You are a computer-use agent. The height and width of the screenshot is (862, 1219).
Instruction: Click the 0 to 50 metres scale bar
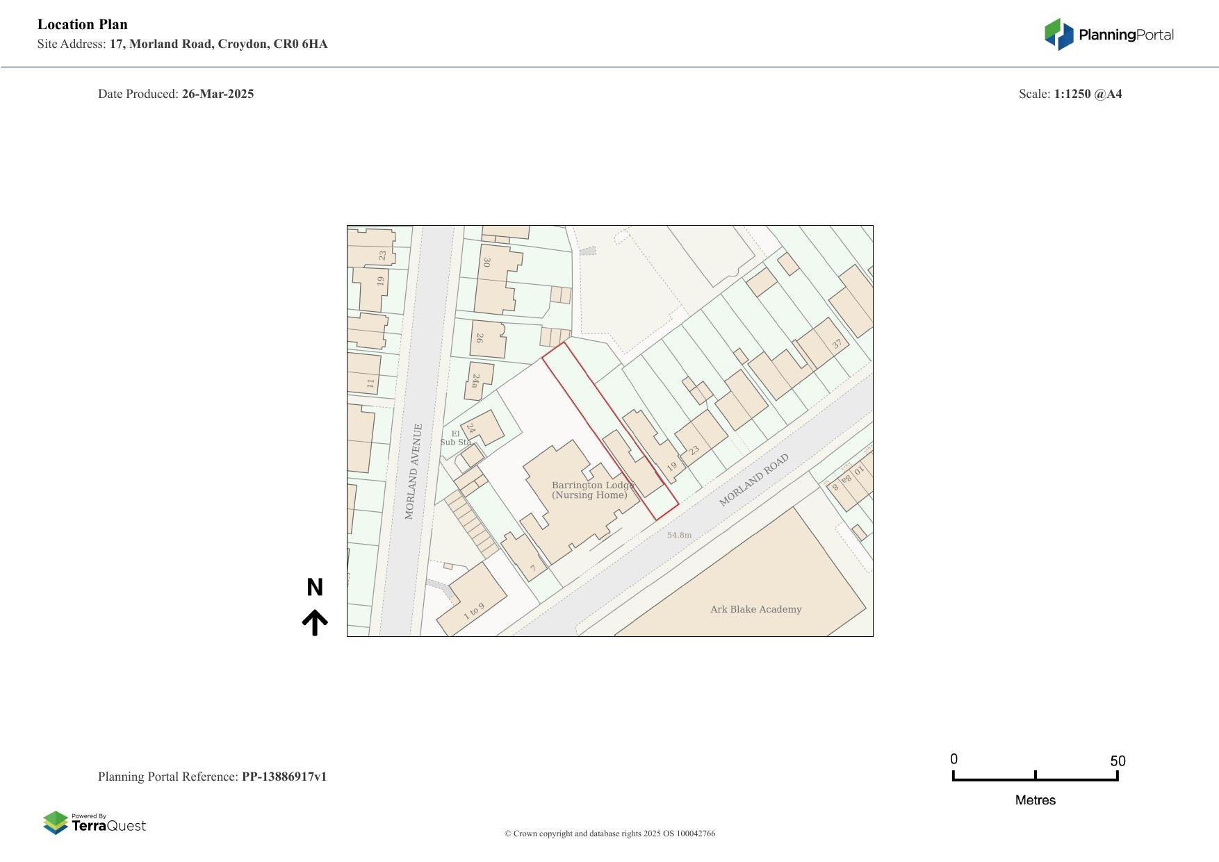coord(1035,778)
